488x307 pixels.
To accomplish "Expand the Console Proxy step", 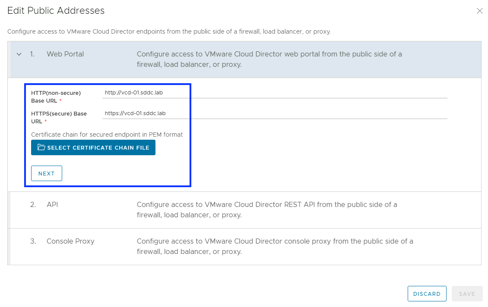I will (x=70, y=241).
